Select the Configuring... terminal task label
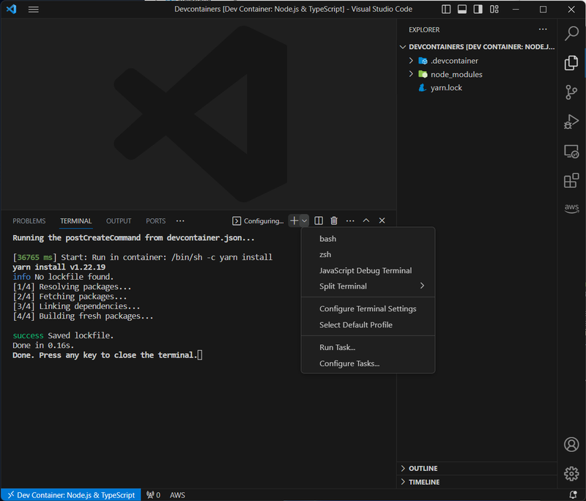This screenshot has width=586, height=501. (258, 220)
